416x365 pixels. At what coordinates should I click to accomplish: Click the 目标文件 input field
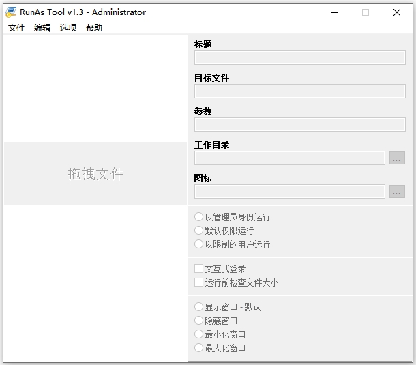[300, 91]
